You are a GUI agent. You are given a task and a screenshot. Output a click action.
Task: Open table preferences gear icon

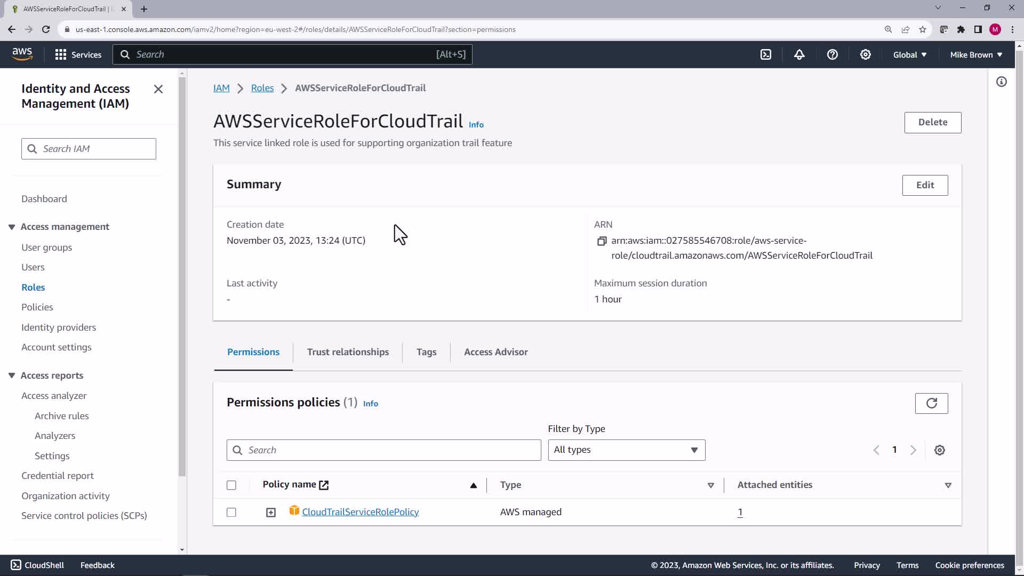[939, 450]
